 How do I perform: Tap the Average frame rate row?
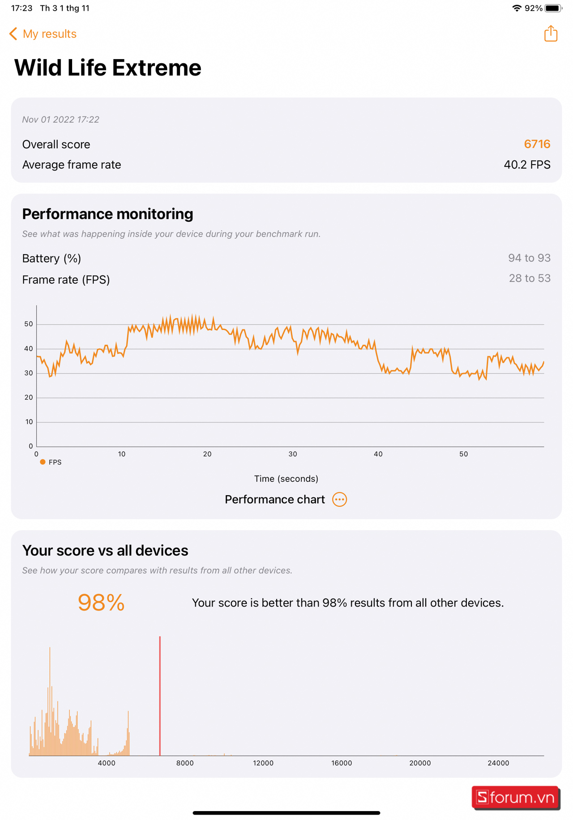(x=286, y=165)
